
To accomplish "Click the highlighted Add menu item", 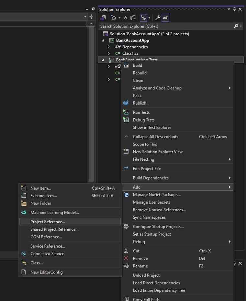I will point(177,187).
